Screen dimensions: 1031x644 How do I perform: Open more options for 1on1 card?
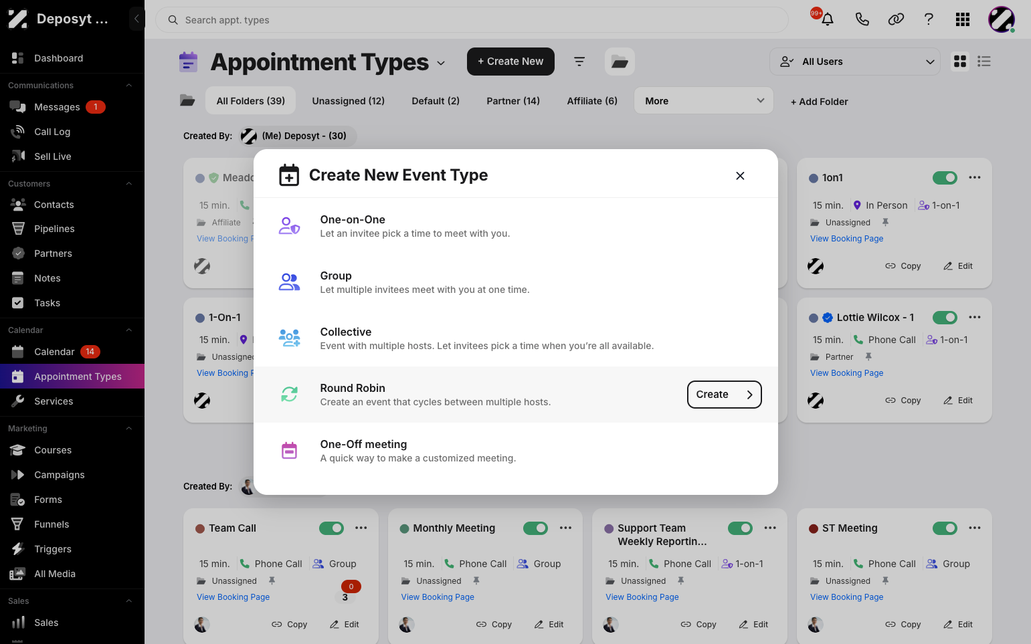coord(975,178)
